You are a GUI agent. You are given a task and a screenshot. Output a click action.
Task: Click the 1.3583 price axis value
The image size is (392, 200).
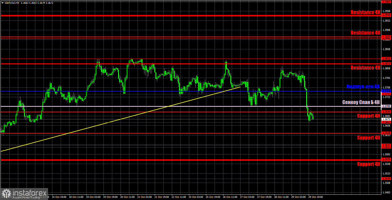click(387, 154)
